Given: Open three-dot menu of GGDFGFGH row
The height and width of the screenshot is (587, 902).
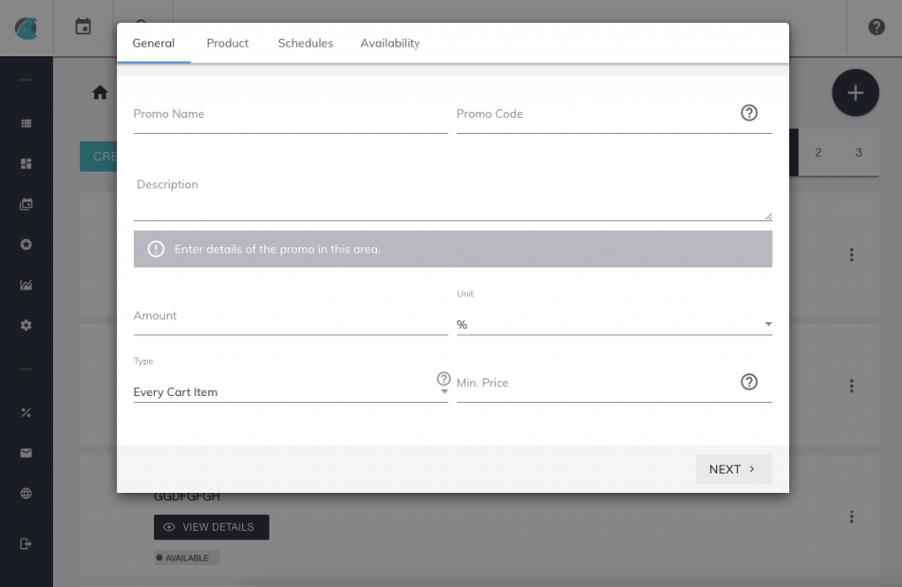Looking at the screenshot, I should click(x=852, y=517).
